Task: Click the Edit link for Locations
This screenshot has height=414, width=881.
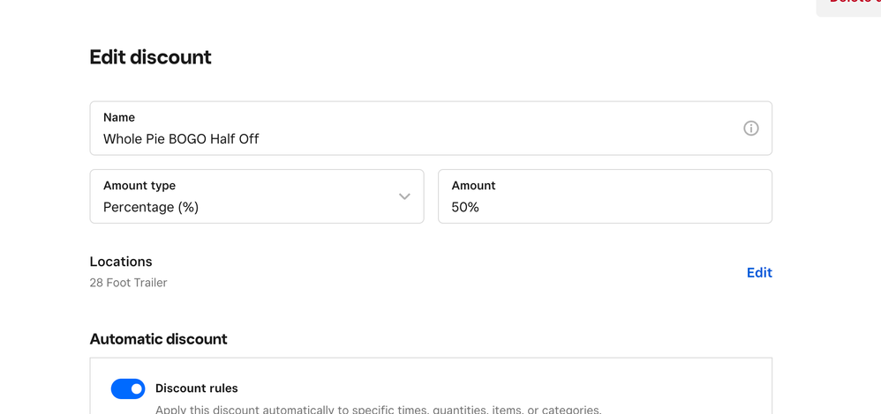Action: pos(759,273)
